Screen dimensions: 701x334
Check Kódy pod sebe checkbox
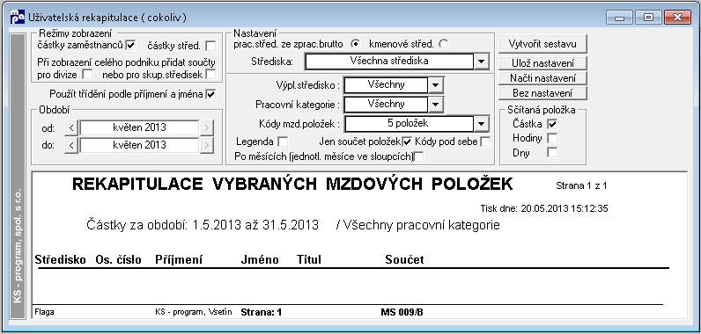(x=485, y=142)
